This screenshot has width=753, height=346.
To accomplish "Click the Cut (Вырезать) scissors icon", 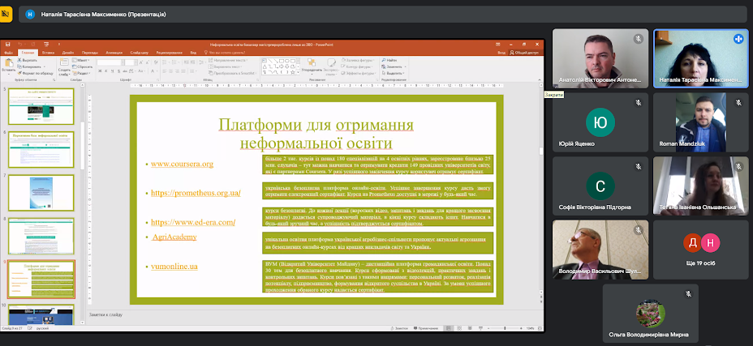I will pyautogui.click(x=19, y=61).
